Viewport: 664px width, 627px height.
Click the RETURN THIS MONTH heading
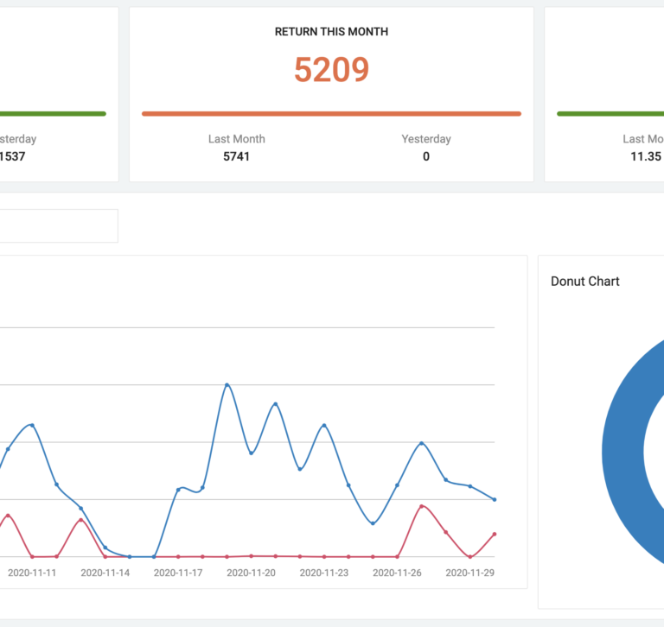tap(331, 32)
